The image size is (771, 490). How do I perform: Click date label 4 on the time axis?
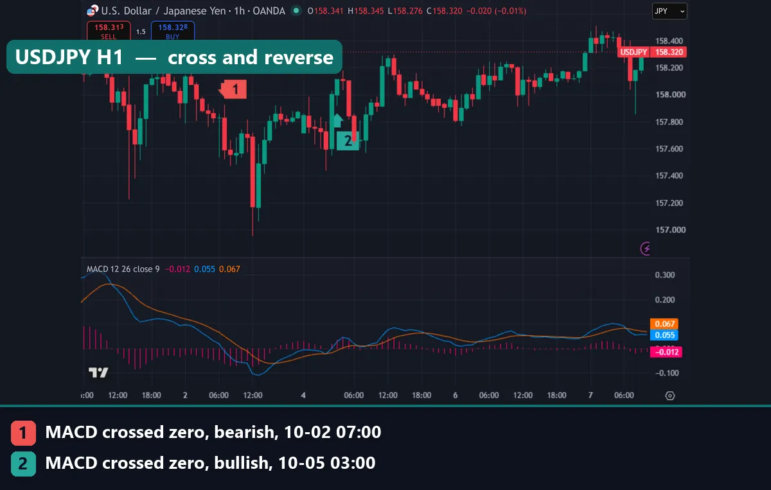[303, 396]
